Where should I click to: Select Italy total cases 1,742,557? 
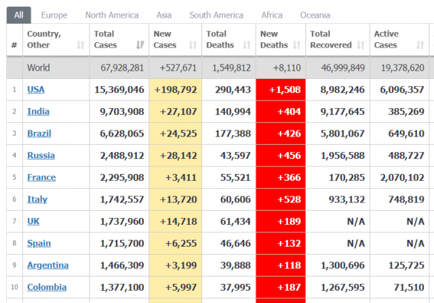pos(122,199)
